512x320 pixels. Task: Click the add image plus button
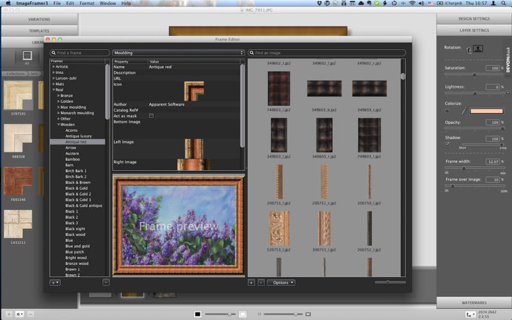pos(252,282)
